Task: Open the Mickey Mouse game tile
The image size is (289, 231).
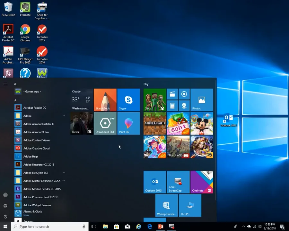Action: [202, 124]
